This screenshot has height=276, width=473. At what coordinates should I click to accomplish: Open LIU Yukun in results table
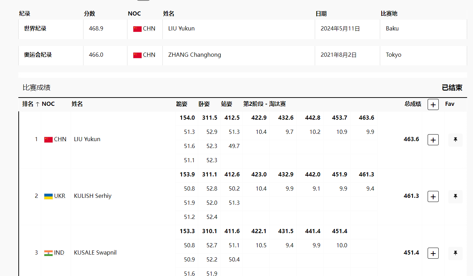[87, 139]
